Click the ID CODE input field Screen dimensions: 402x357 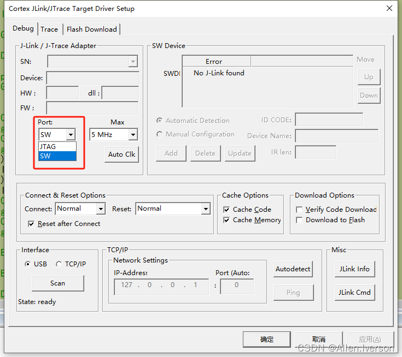(329, 120)
